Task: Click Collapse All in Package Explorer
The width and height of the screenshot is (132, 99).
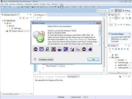Action: (21, 18)
